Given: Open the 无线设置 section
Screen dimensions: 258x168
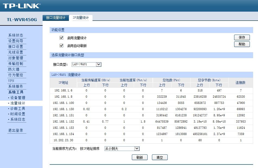Looking at the screenshot, I should [x=16, y=52].
